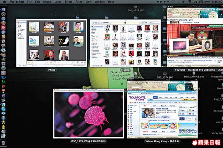Open the Layer menu
Viewport: 223px width, 148px height.
58,2
